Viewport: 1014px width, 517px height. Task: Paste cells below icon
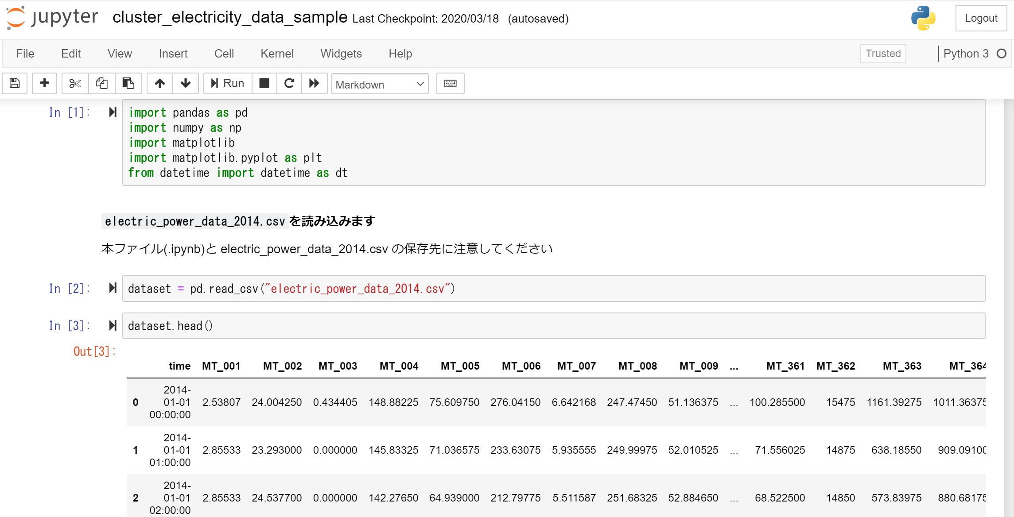128,84
